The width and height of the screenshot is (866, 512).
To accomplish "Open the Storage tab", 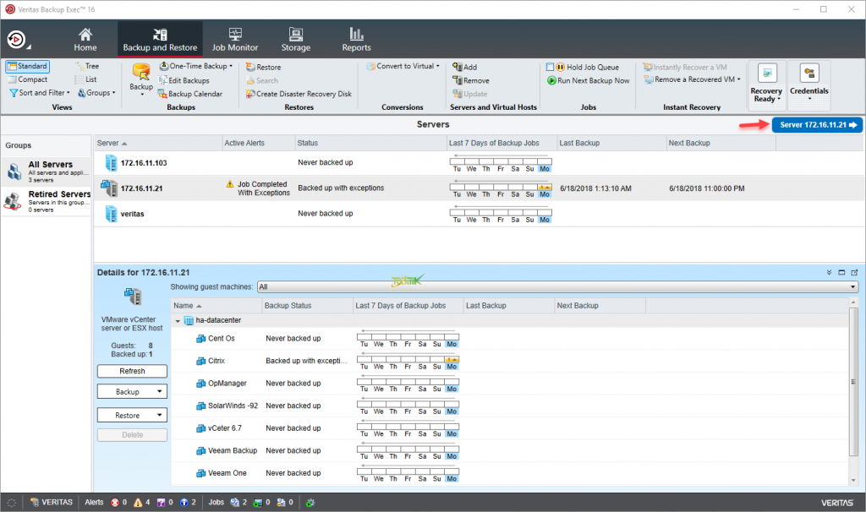I will 295,38.
